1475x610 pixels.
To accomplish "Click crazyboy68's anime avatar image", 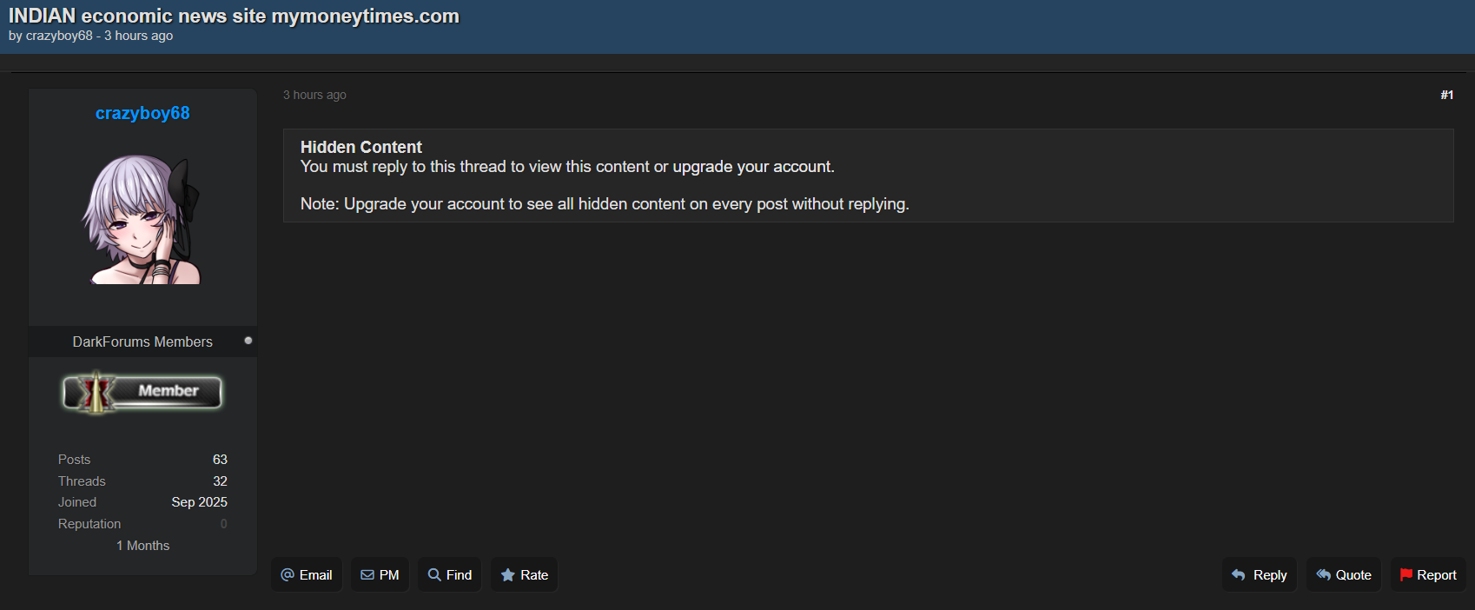I will coord(142,219).
